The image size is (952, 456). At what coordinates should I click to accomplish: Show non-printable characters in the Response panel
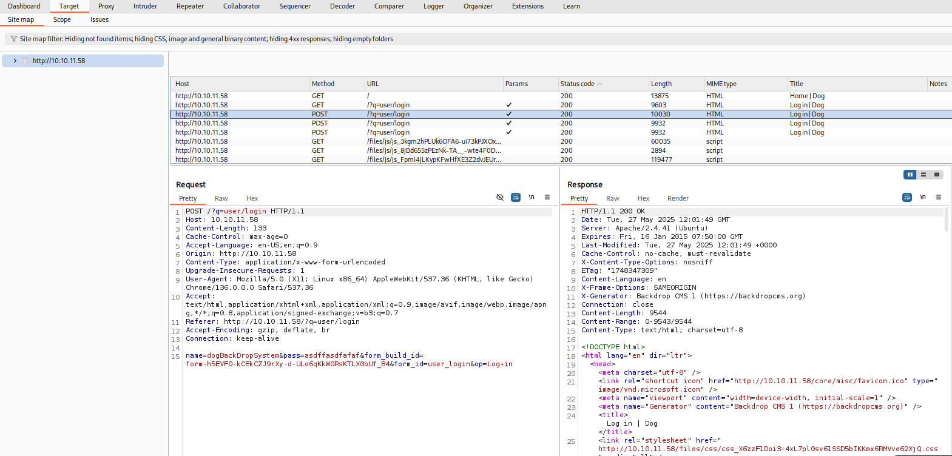pyautogui.click(x=923, y=198)
